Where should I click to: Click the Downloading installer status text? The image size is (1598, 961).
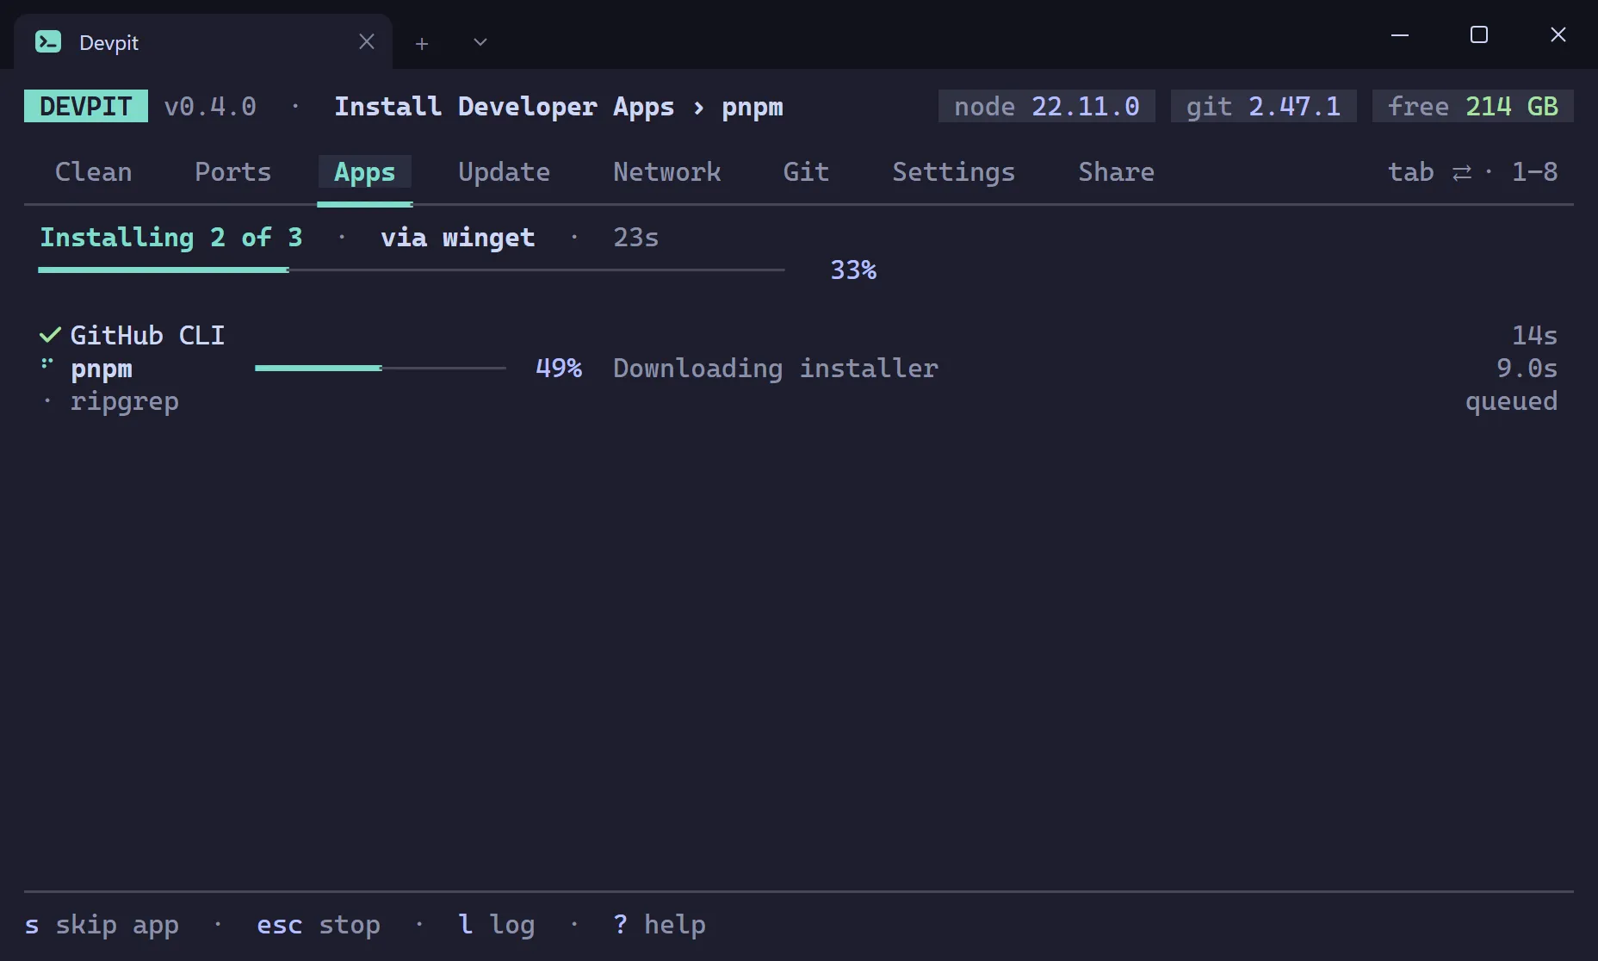coord(776,369)
